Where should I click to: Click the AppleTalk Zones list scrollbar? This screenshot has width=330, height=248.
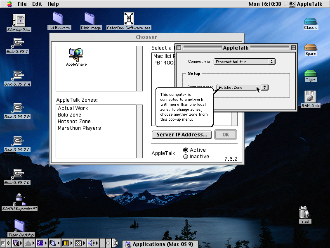tap(139, 131)
